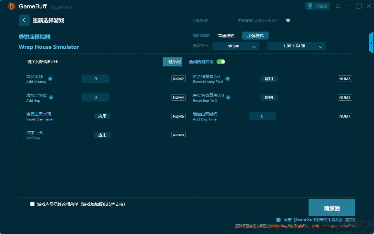The width and height of the screenshot is (374, 234).
Task: Click the NUM6 hotkey box for Reset Day Time
Action: [x=178, y=116]
